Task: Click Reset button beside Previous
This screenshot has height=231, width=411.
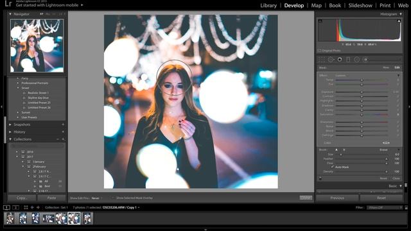Action: (x=381, y=198)
